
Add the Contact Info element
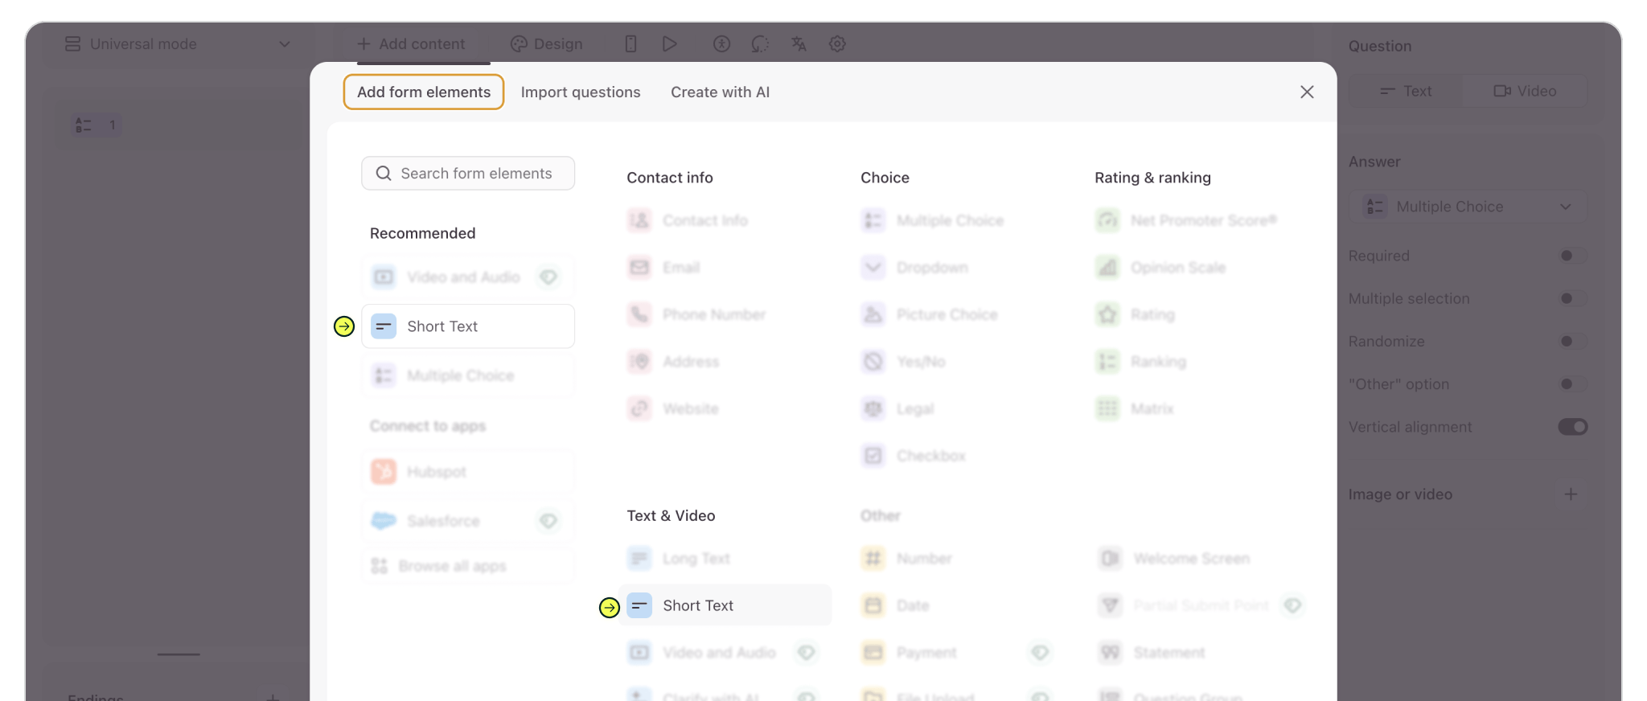[x=688, y=220]
